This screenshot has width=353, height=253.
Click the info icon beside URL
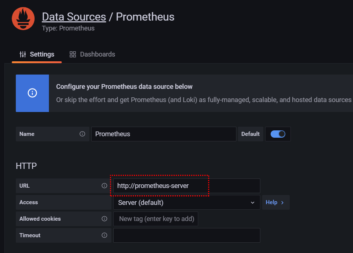coord(104,186)
